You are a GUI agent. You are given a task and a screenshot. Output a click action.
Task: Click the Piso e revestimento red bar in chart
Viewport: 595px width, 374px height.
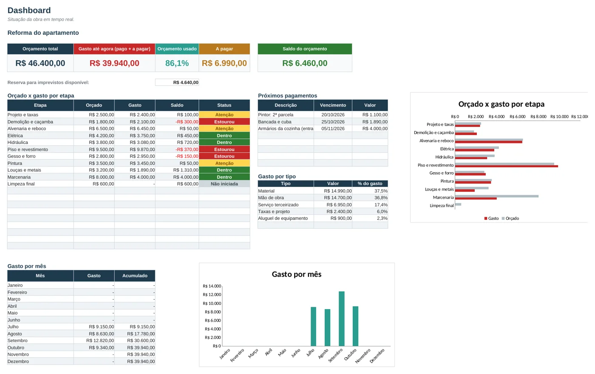point(506,166)
